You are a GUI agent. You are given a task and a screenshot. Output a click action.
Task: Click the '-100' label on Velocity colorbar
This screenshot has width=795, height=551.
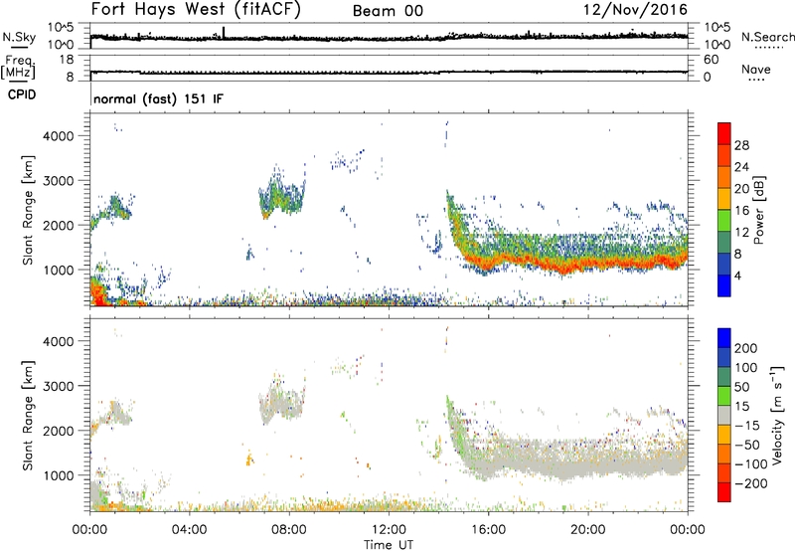751,464
